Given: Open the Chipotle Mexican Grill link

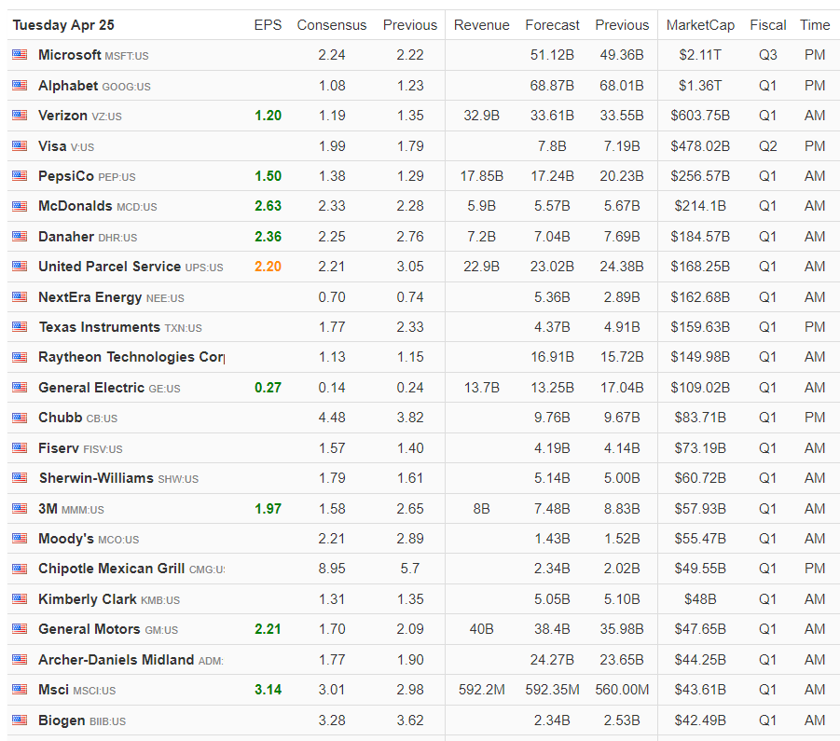Looking at the screenshot, I should click(x=131, y=569).
